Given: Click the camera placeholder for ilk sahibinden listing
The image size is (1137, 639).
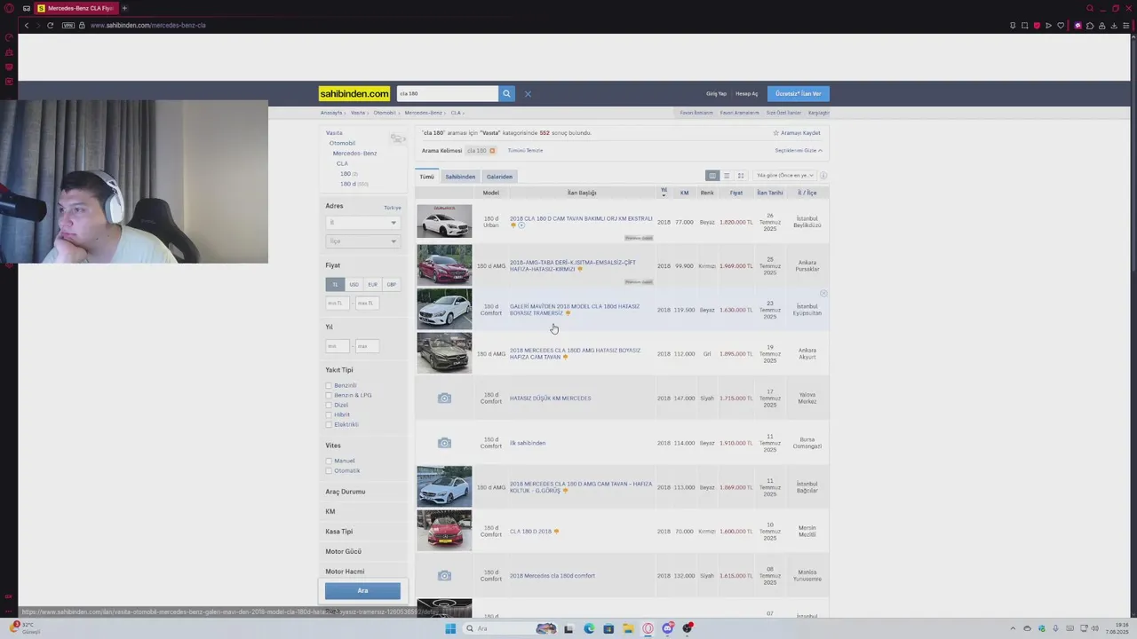Looking at the screenshot, I should [x=444, y=443].
